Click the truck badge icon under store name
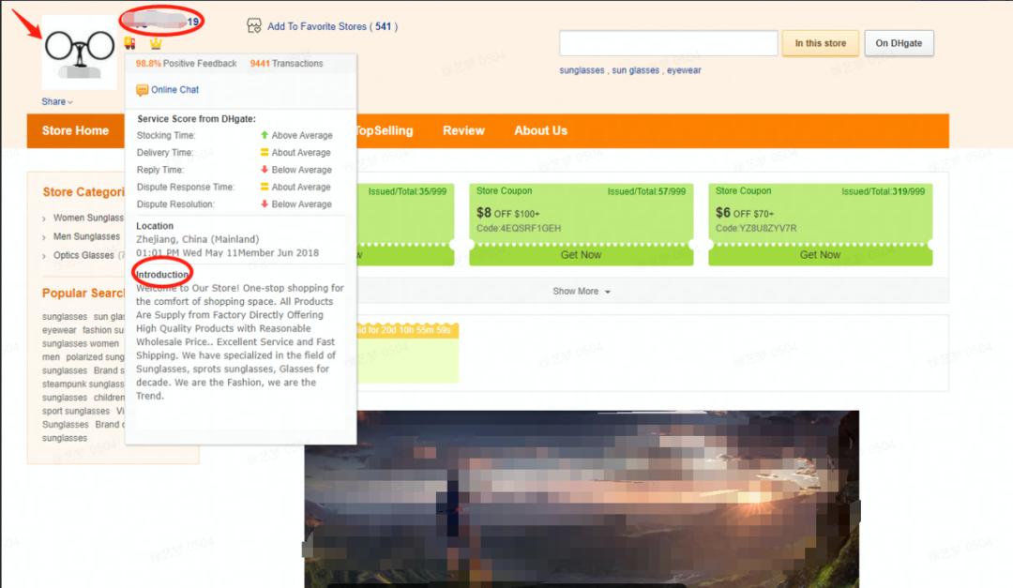 click(x=129, y=43)
